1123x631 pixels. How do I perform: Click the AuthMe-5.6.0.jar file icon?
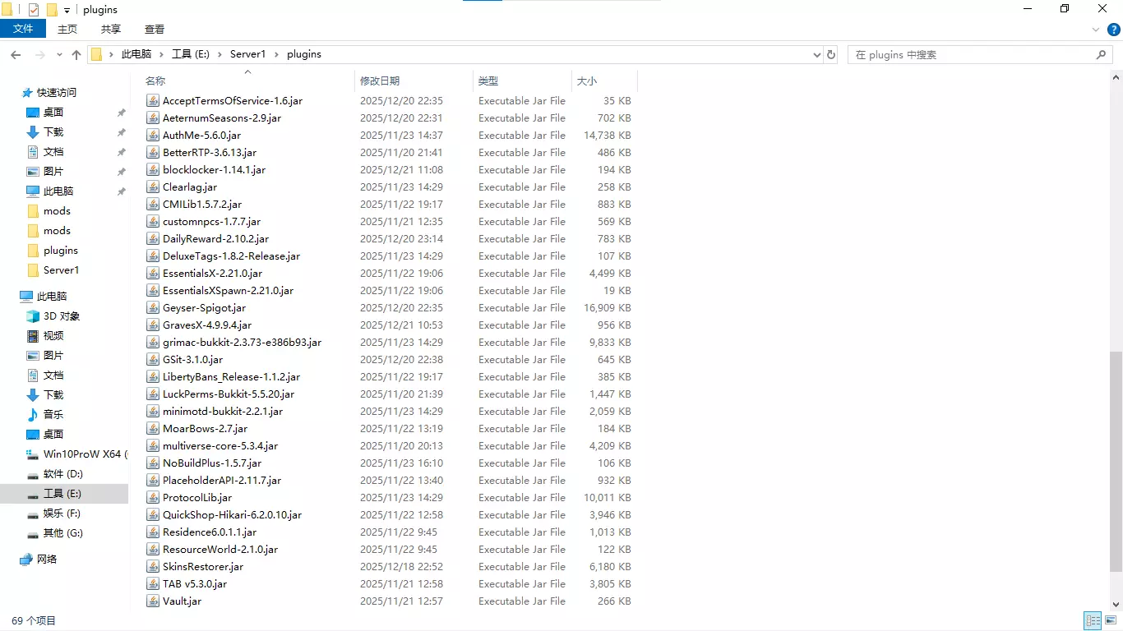[152, 136]
